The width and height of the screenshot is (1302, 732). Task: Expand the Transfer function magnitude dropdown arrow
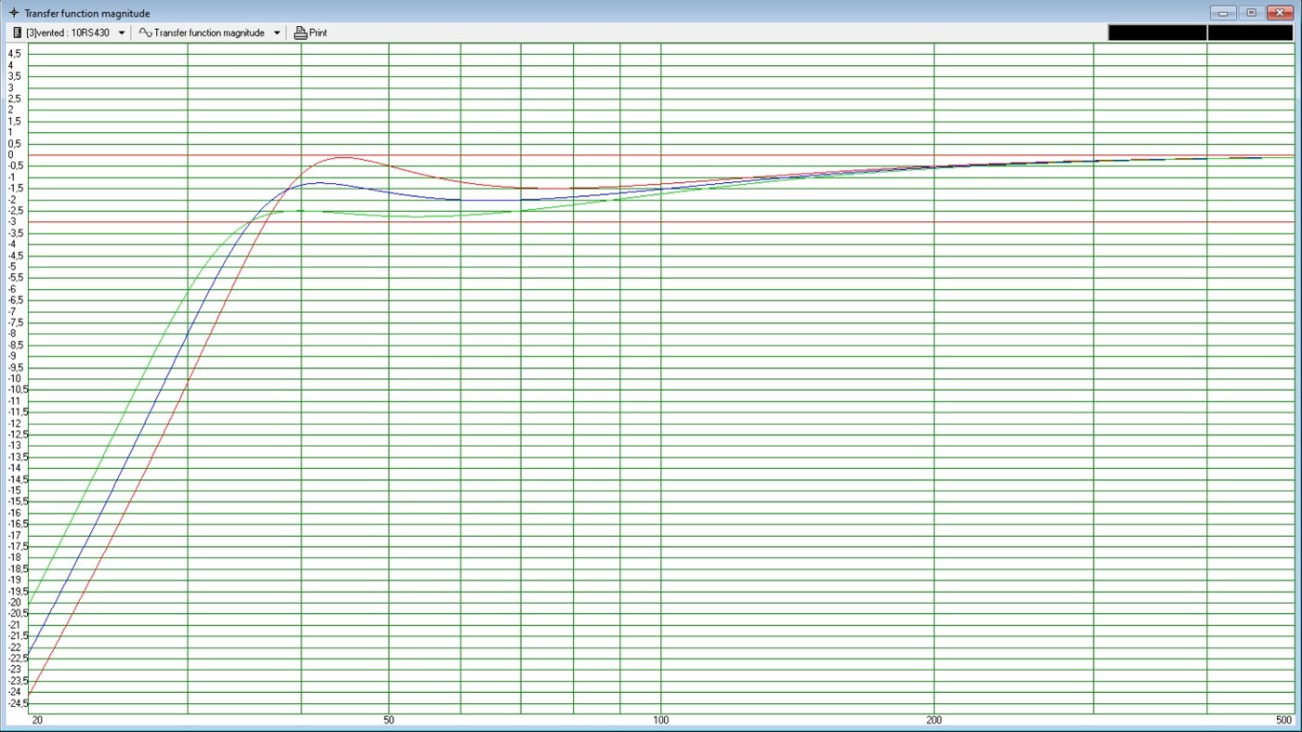(x=276, y=33)
